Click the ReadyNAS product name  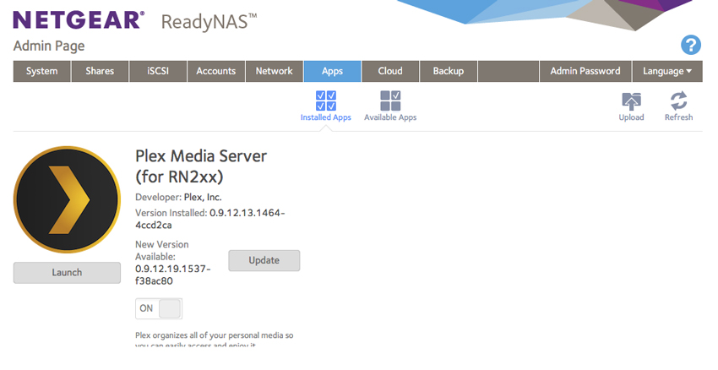pos(209,22)
